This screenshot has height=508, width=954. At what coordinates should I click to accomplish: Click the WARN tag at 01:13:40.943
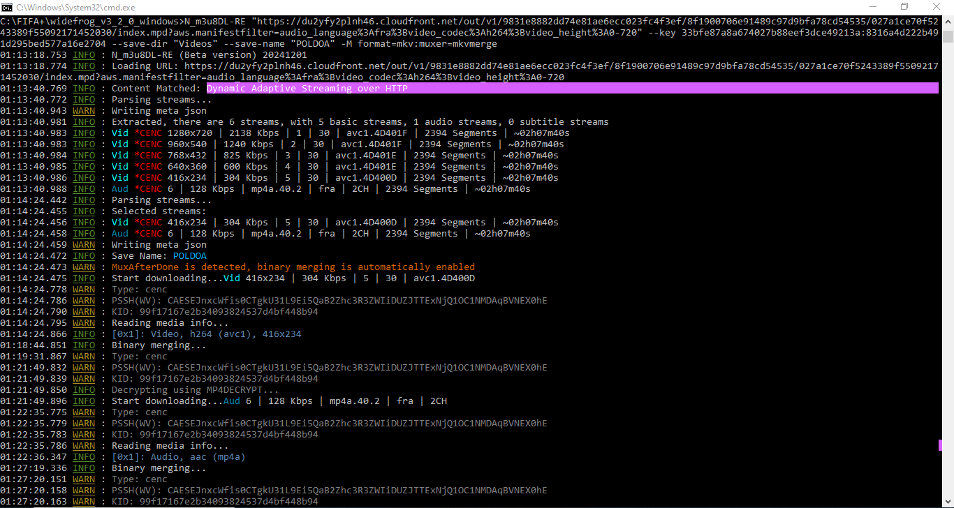(84, 110)
